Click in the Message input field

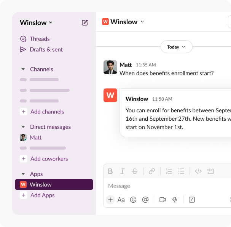coord(167,186)
